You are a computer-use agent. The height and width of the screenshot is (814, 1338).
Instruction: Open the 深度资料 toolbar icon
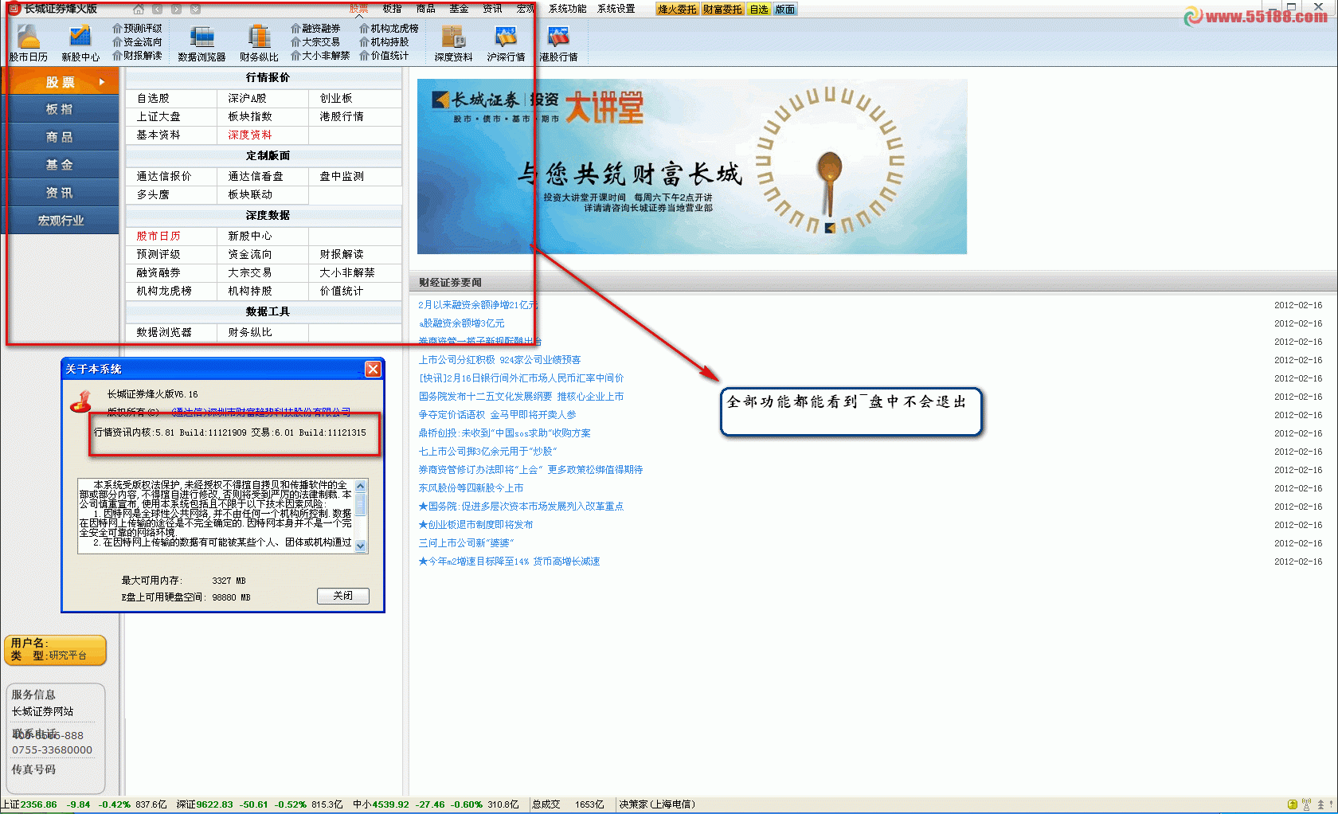click(453, 43)
